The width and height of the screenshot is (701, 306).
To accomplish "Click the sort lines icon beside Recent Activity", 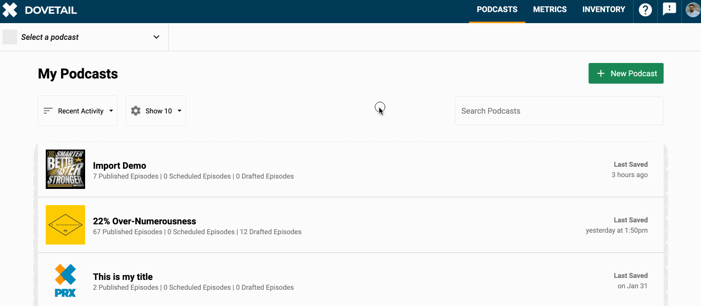I will [x=48, y=111].
